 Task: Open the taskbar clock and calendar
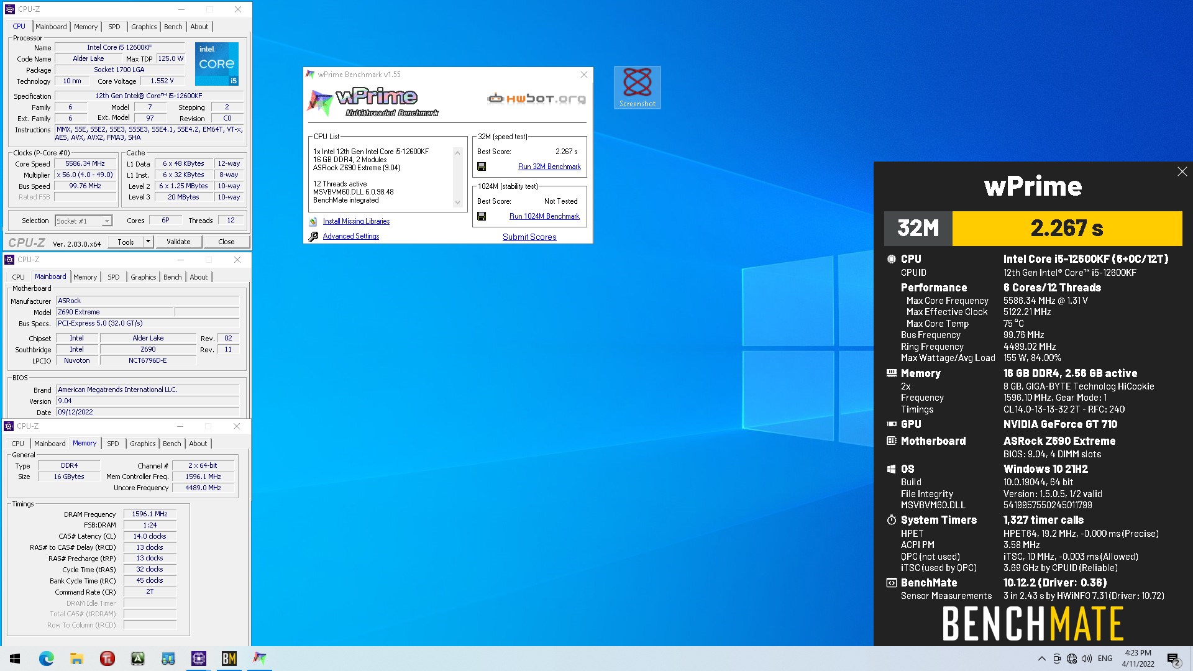coord(1138,659)
